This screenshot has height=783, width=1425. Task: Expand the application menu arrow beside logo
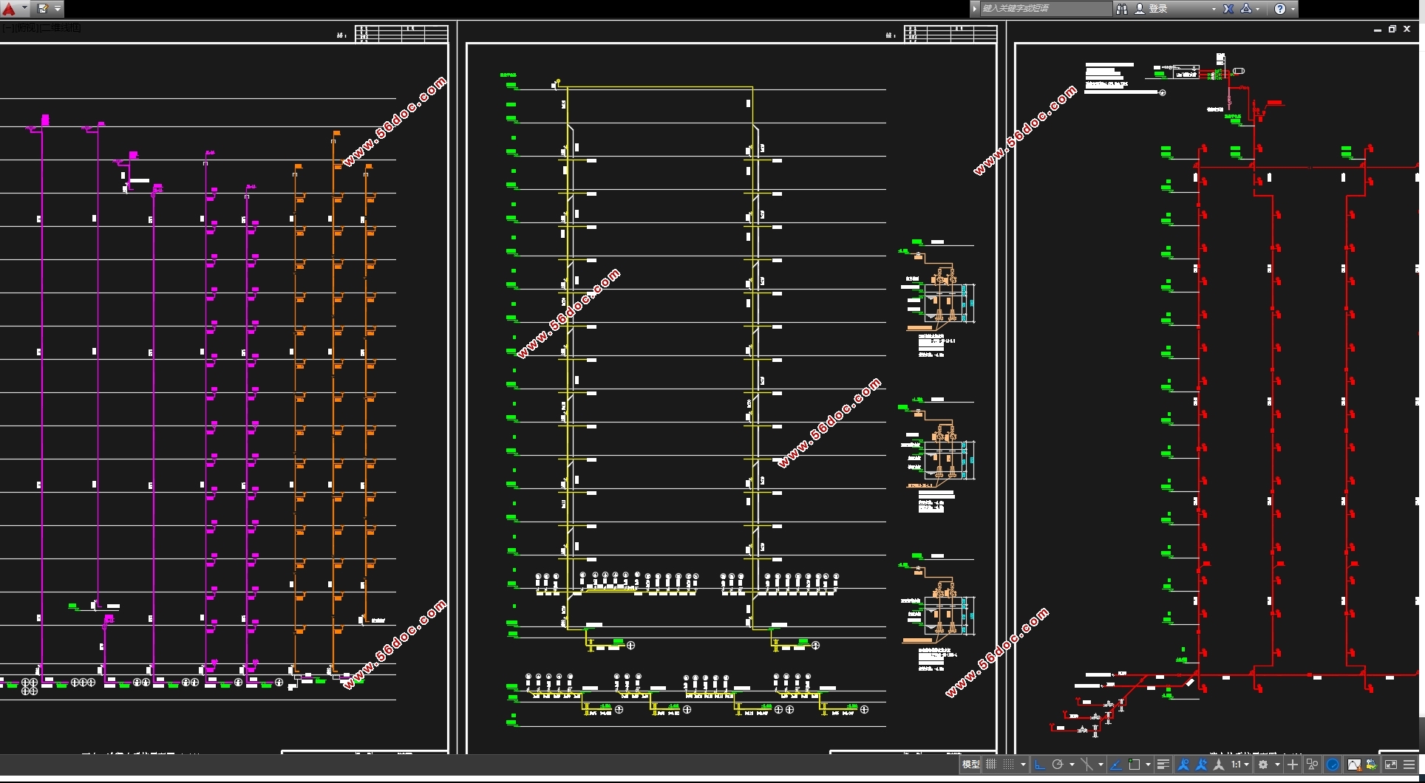[x=24, y=9]
